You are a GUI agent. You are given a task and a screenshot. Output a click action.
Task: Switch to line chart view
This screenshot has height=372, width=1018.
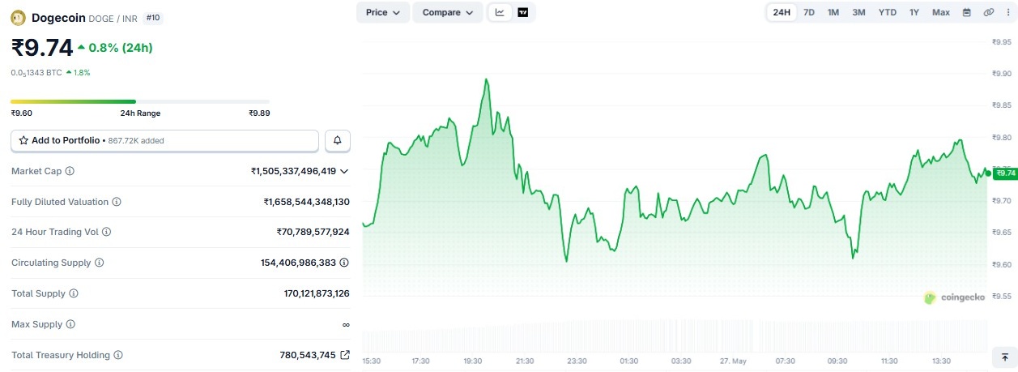(x=500, y=12)
